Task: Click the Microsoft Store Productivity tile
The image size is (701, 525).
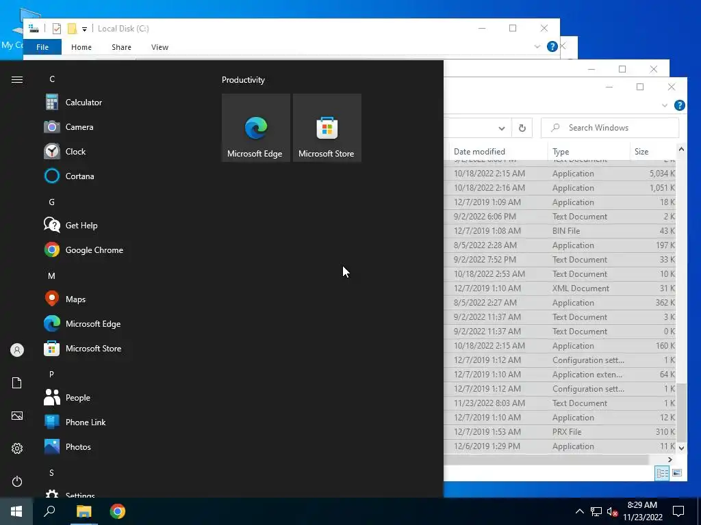Action: (x=327, y=128)
